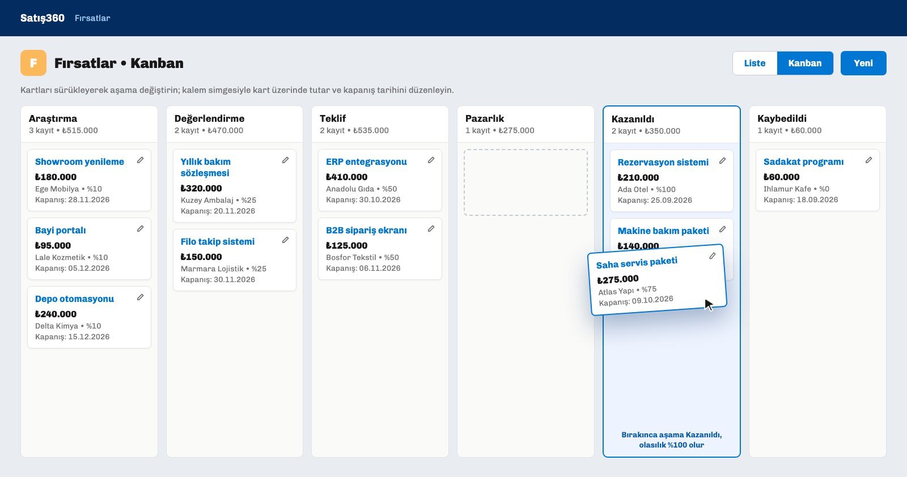
Task: Click the empty dashed placeholder in Pazarlık
Action: tap(525, 182)
